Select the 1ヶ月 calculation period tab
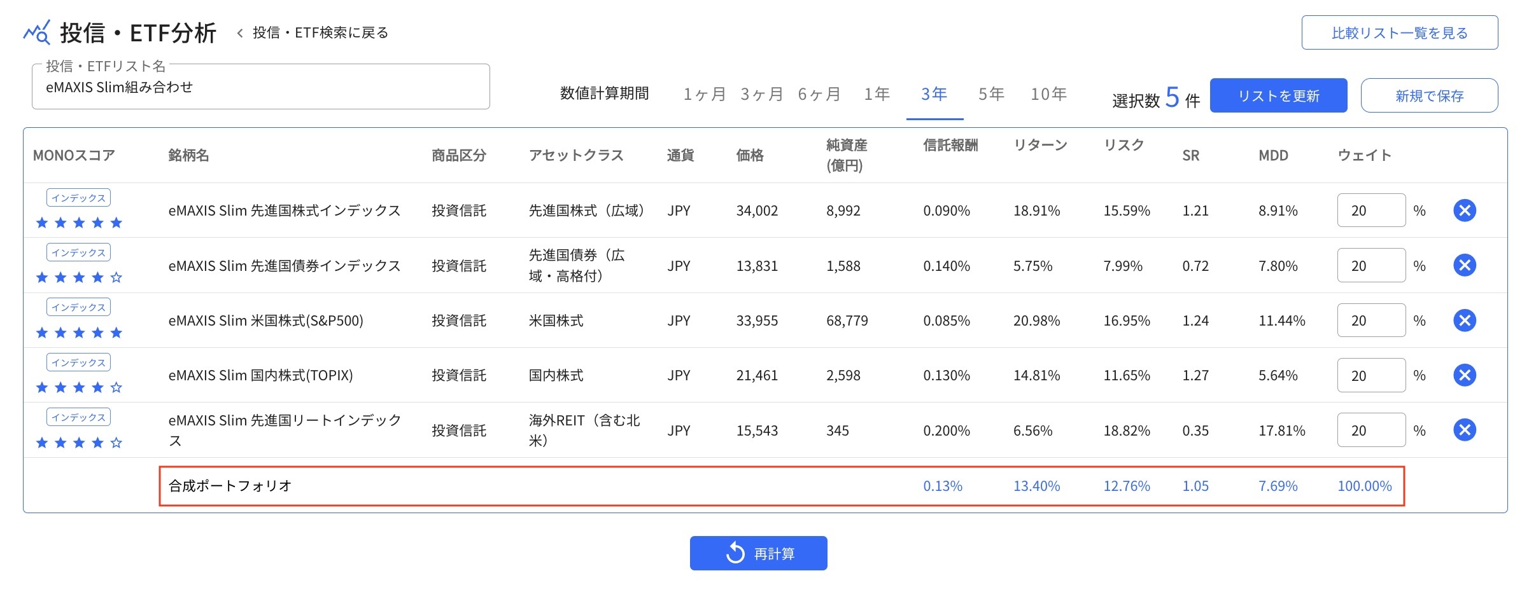 coord(704,95)
